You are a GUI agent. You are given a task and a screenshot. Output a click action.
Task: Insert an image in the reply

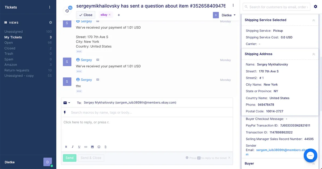92,147
